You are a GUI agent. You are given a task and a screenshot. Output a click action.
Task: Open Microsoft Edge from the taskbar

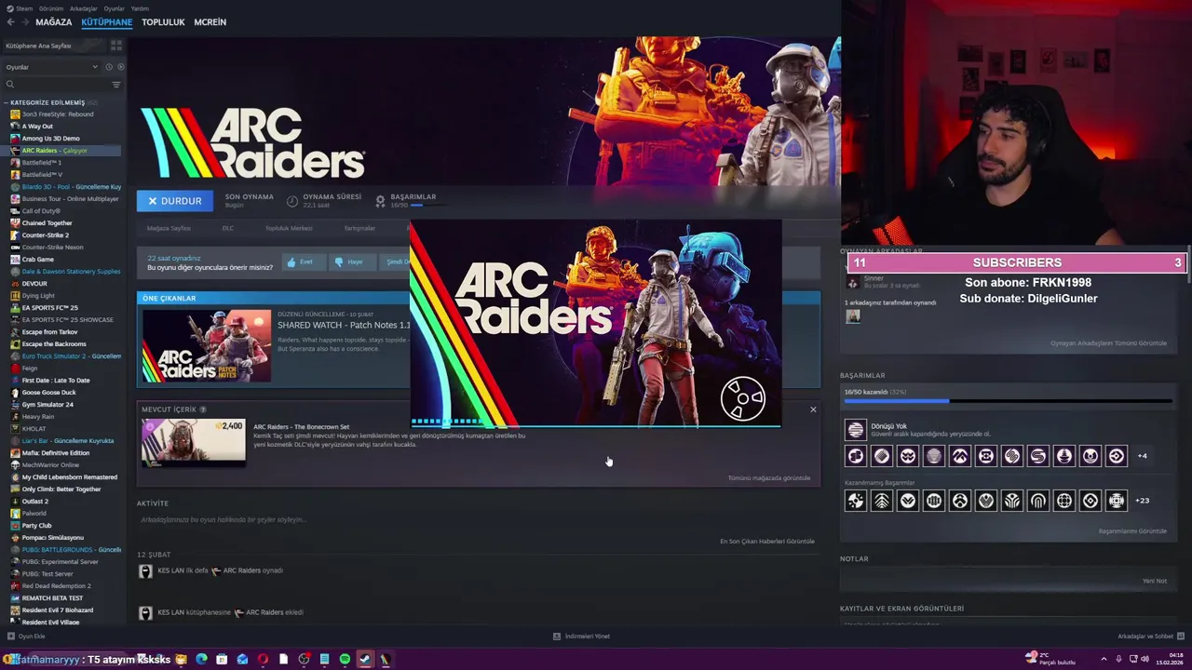(201, 660)
